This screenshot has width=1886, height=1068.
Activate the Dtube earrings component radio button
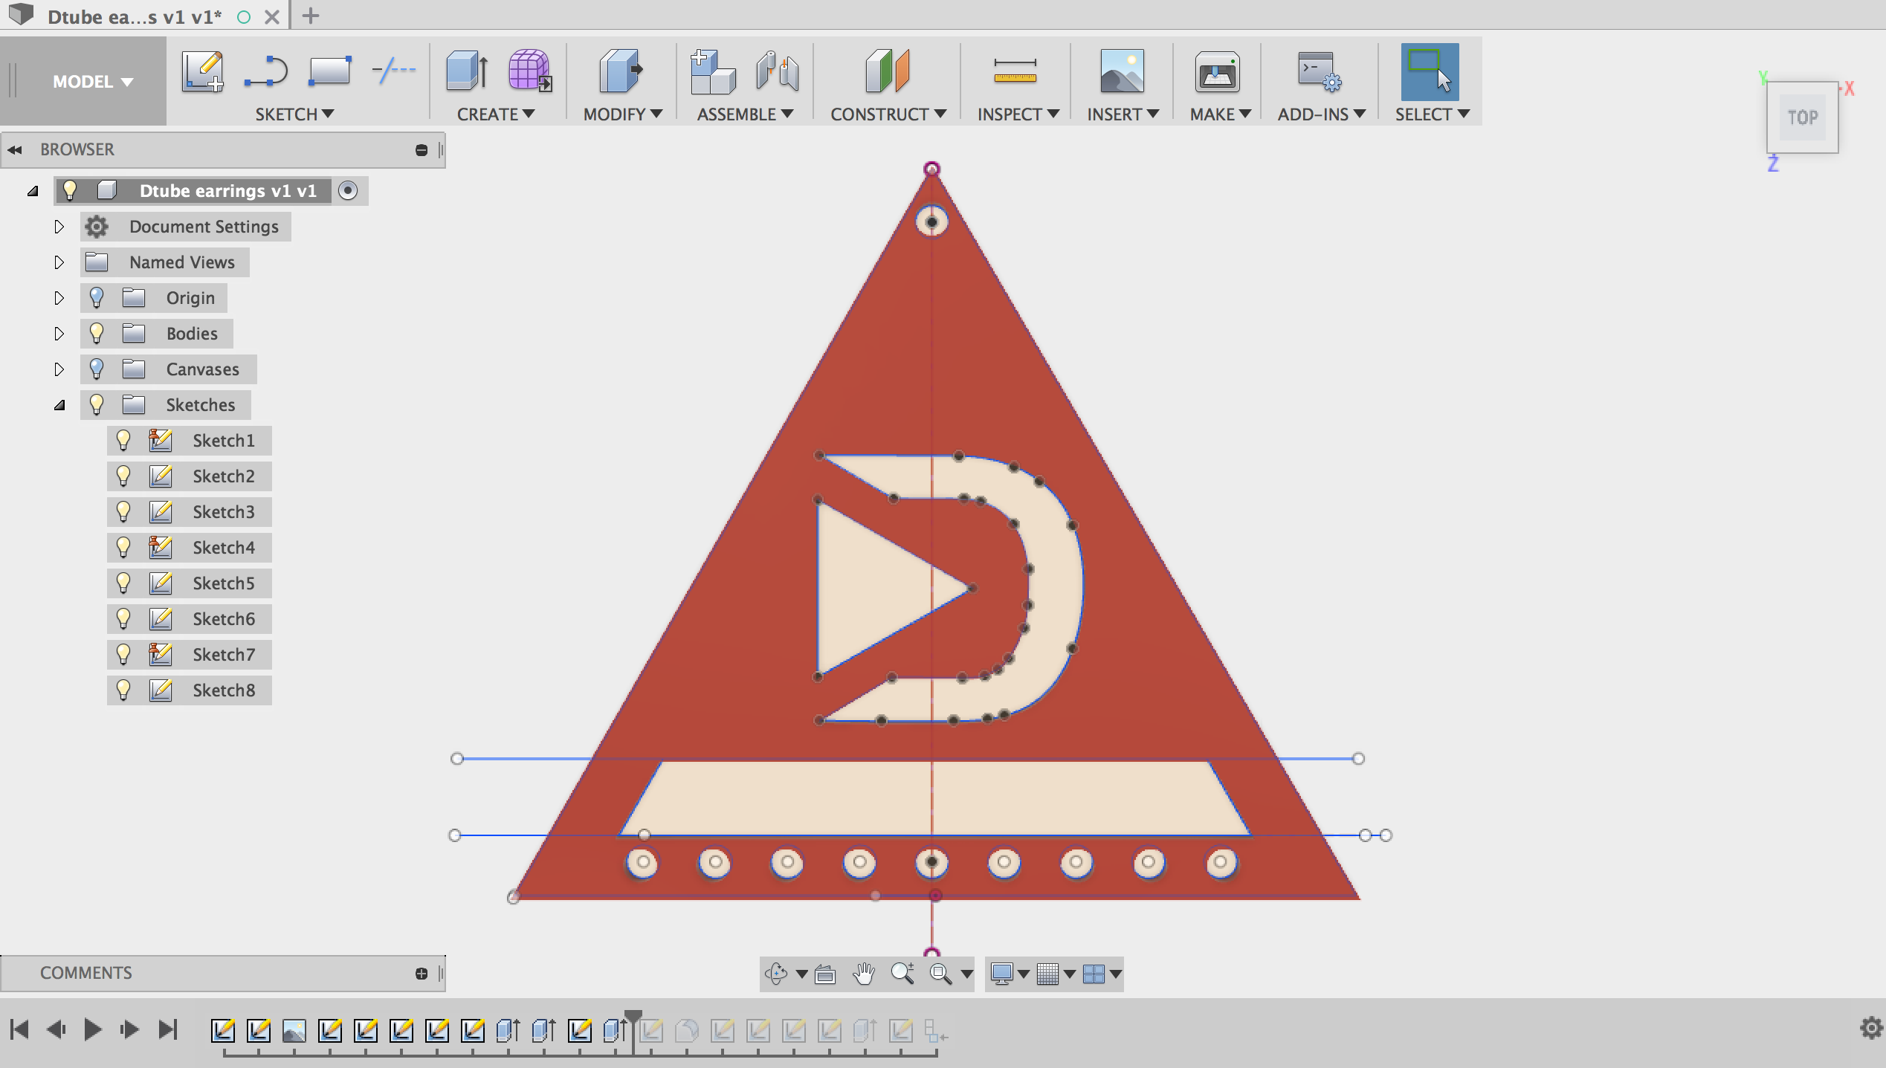tap(348, 191)
